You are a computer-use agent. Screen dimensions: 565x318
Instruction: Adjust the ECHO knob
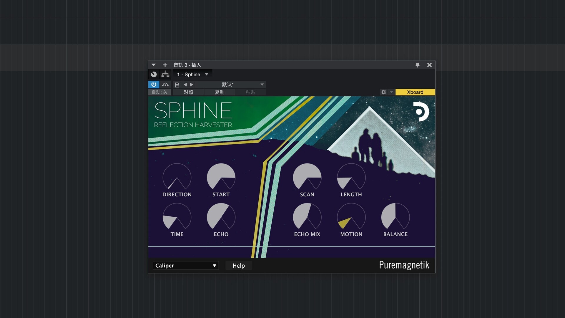[221, 216]
